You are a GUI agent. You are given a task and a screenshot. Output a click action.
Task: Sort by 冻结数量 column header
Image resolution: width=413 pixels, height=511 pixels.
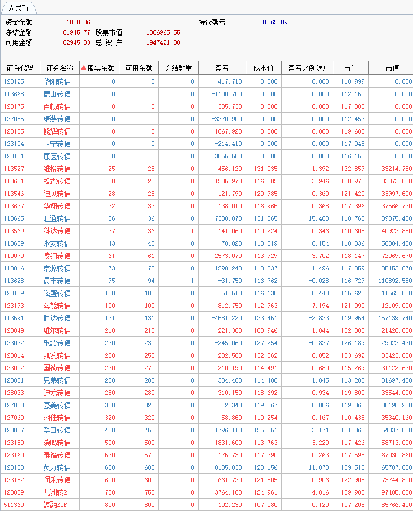[x=178, y=68]
